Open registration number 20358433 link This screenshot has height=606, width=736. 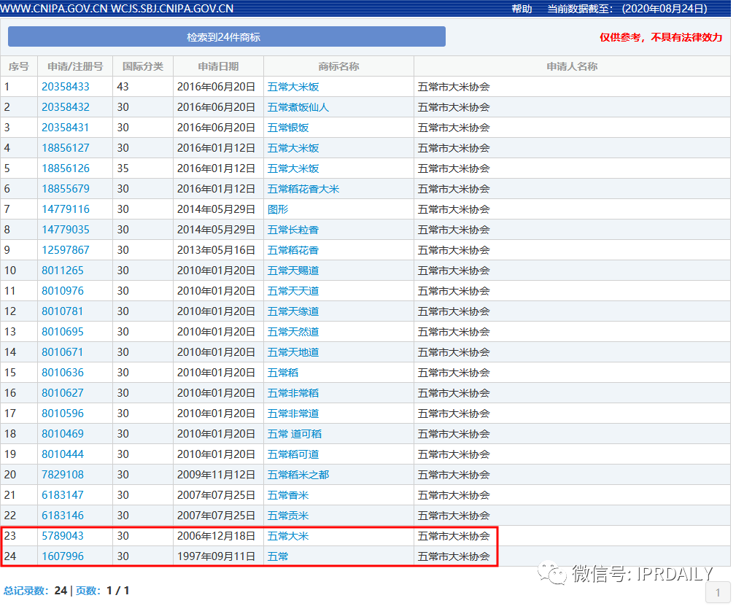[x=65, y=87]
